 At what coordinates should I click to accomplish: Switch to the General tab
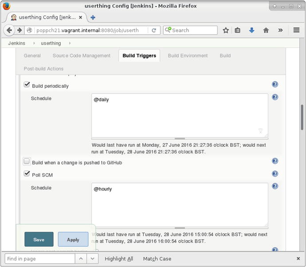point(32,55)
